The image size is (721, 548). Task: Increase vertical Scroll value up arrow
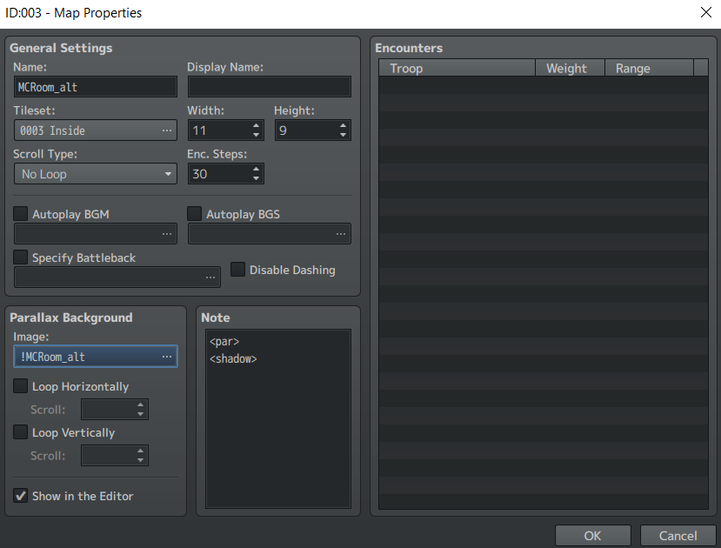[x=140, y=451]
